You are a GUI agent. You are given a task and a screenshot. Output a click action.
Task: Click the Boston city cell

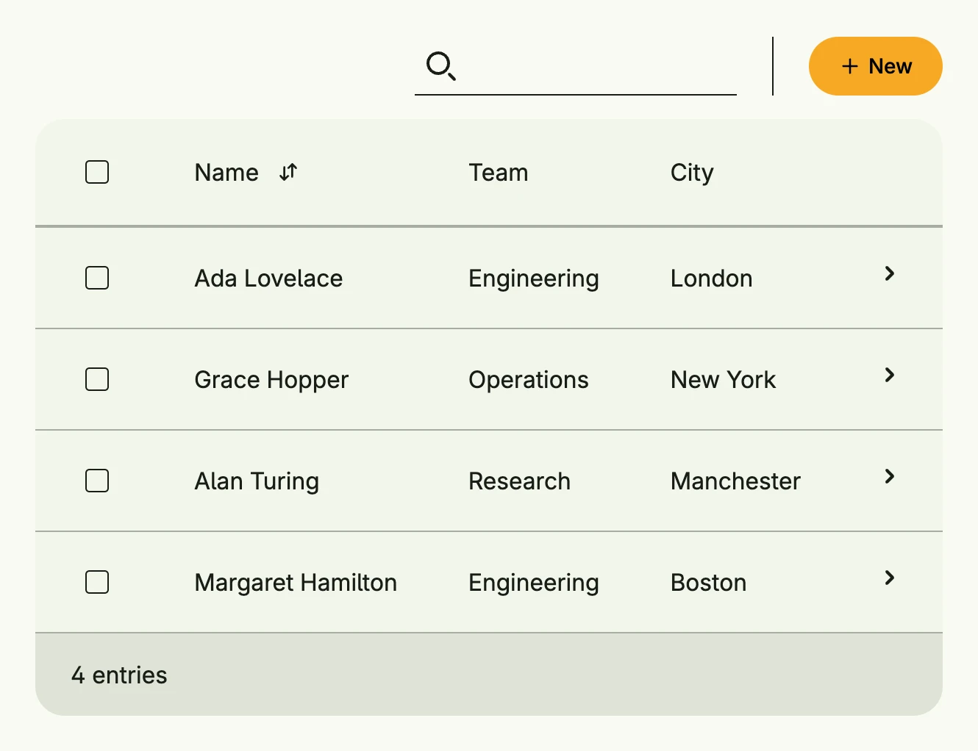tap(709, 583)
